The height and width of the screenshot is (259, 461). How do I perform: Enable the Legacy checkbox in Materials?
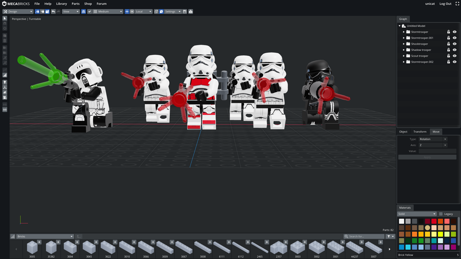pos(441,214)
